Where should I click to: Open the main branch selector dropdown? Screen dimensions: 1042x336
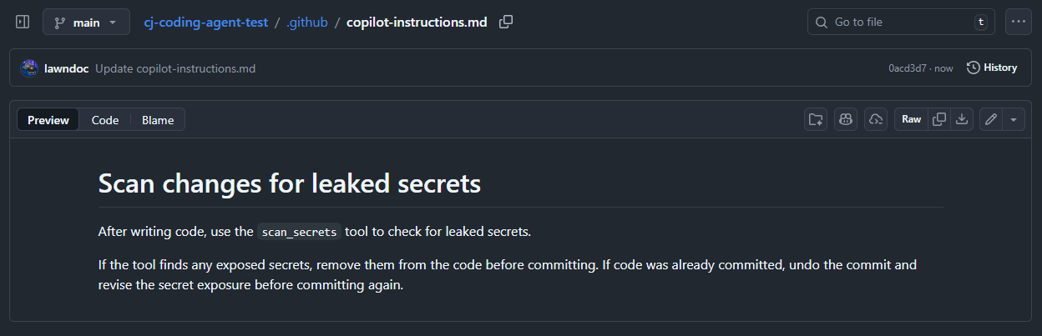pyautogui.click(x=86, y=22)
